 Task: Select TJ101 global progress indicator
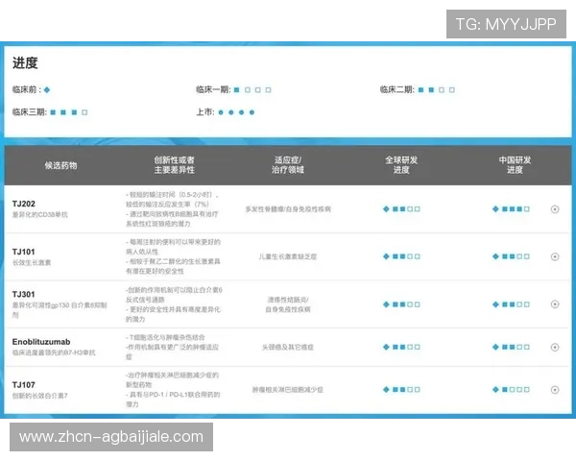401,256
